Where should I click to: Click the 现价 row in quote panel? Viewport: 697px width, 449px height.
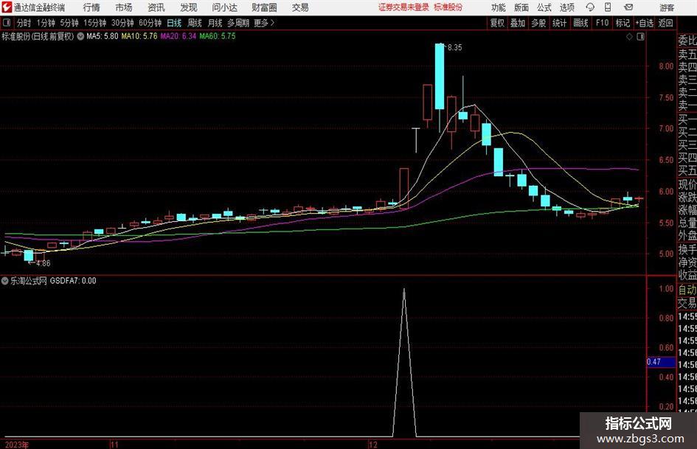point(687,184)
